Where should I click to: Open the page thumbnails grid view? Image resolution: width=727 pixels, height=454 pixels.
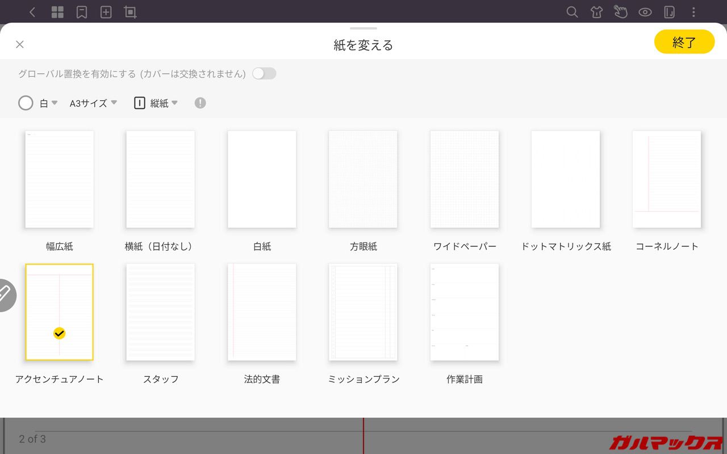tap(57, 12)
